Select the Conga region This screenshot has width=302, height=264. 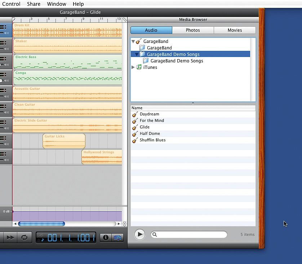click(x=68, y=78)
